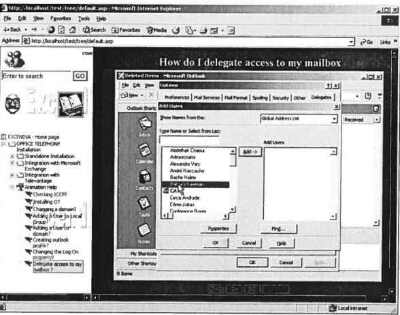Click the Discuss icon in IE toolbar

[x=231, y=31]
